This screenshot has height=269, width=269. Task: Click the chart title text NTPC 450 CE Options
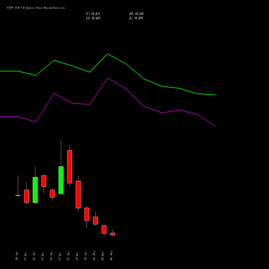[20, 8]
